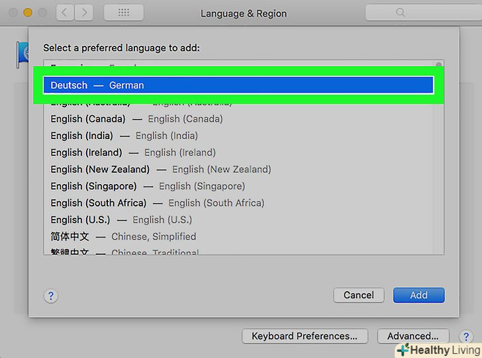Select English (India) in the language list
Image resolution: width=482 pixels, height=358 pixels.
coord(238,136)
